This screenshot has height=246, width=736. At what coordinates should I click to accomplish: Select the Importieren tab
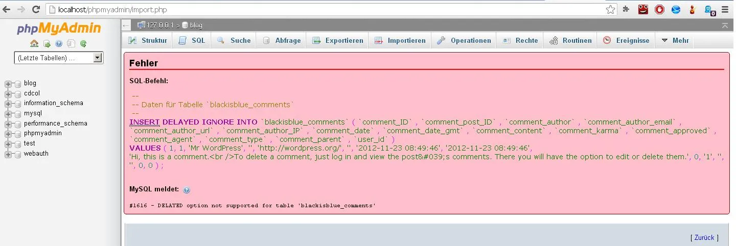pos(400,40)
